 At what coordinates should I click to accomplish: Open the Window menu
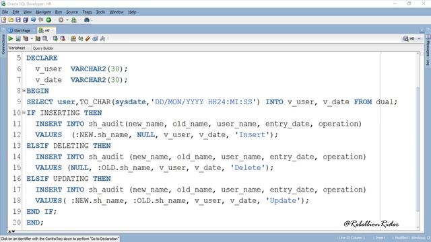(117, 12)
